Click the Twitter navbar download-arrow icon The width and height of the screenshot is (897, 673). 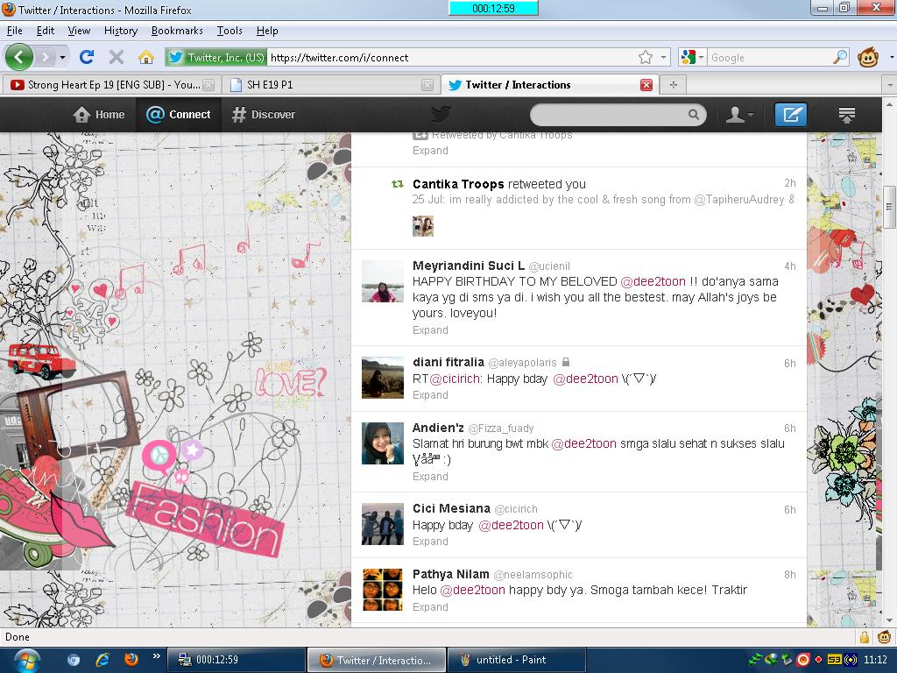(x=847, y=115)
